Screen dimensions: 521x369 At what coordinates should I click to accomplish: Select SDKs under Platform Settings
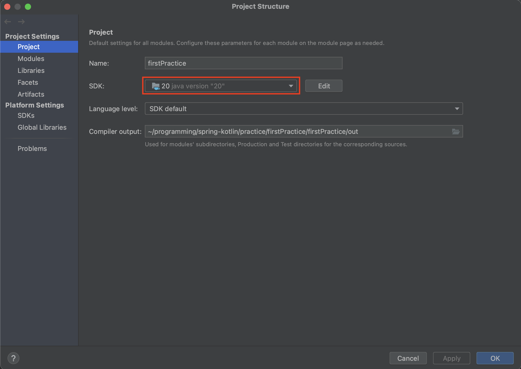click(26, 116)
